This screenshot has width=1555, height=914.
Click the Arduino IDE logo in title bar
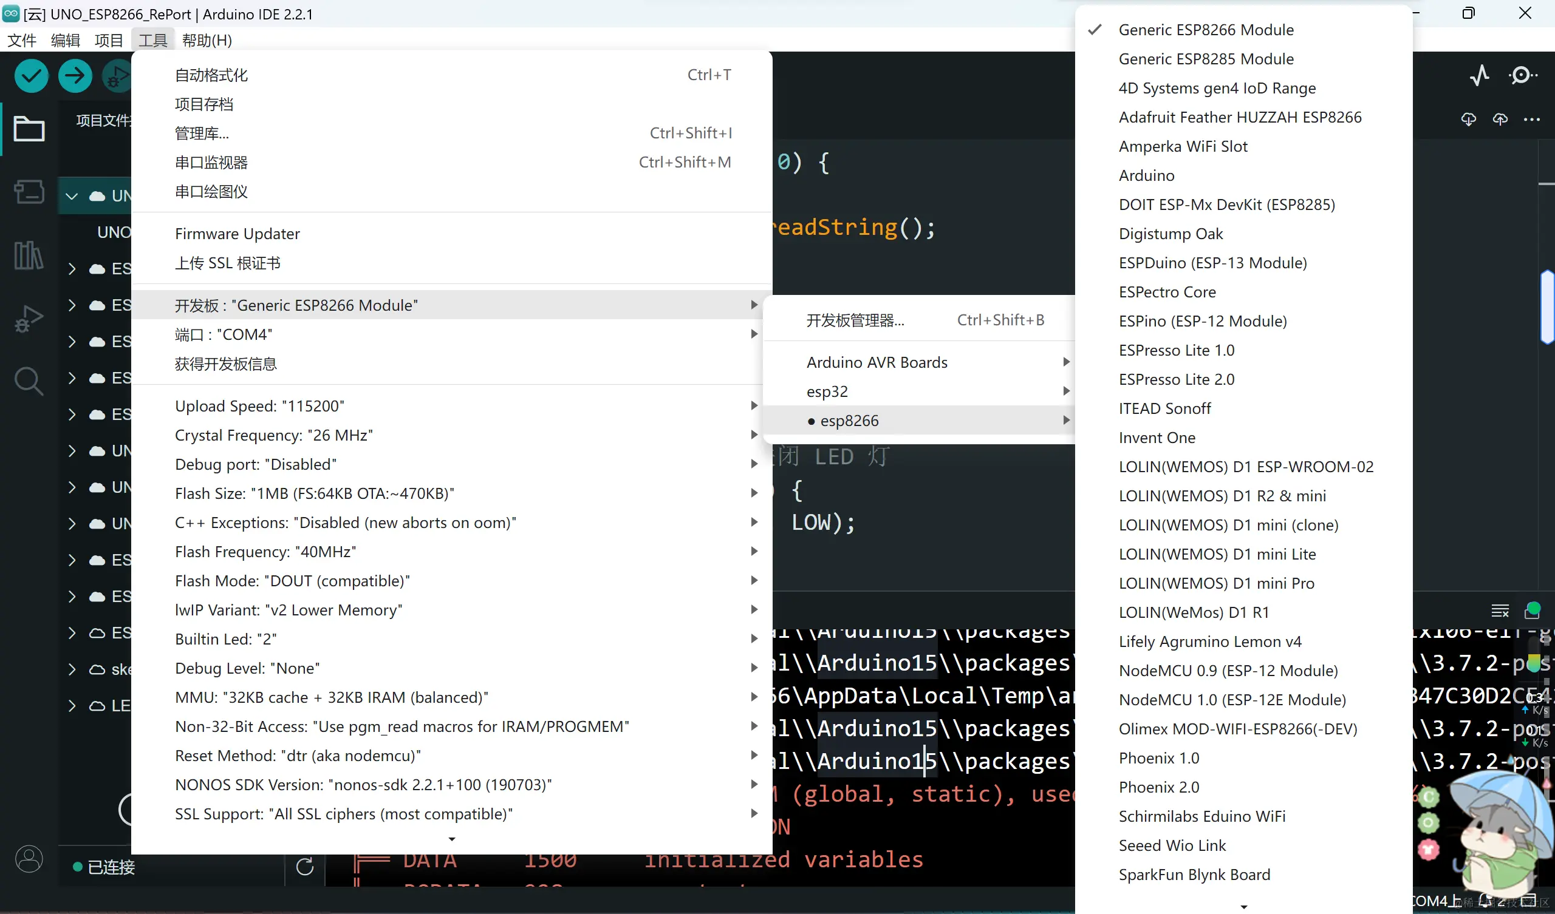(10, 13)
